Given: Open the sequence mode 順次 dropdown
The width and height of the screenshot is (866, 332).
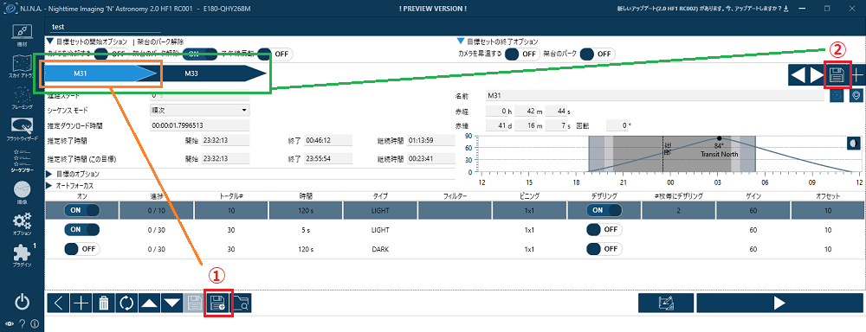Looking at the screenshot, I should (x=200, y=110).
